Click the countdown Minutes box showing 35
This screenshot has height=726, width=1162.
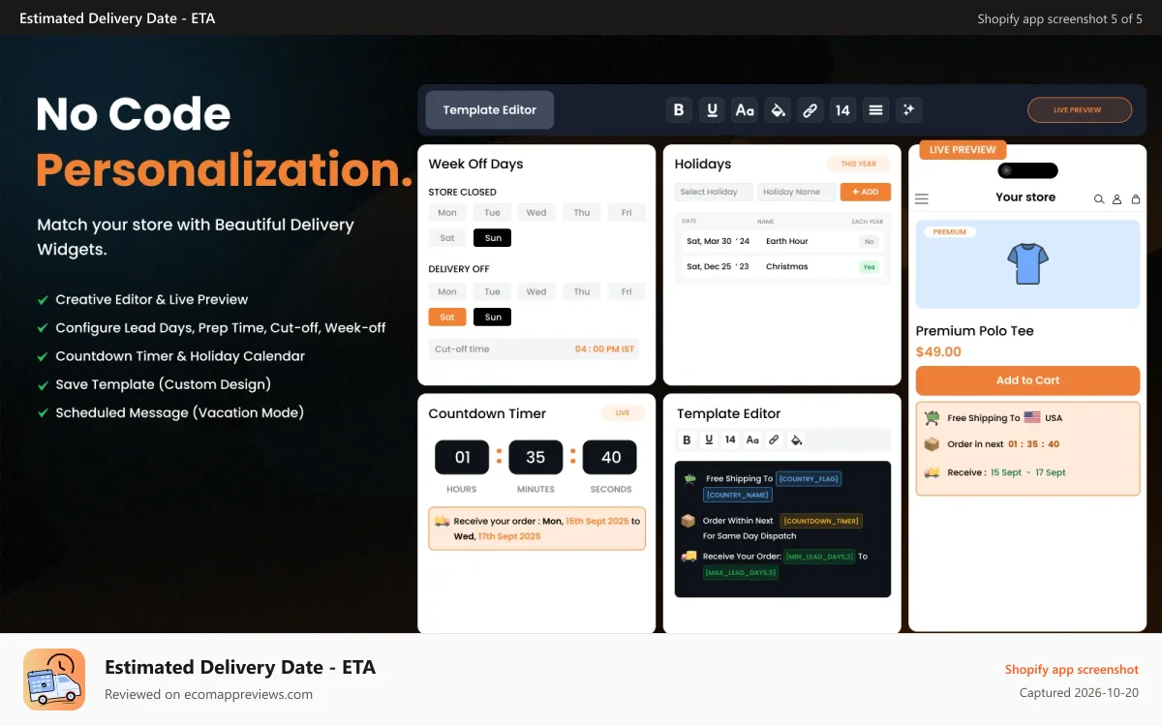[x=535, y=457]
